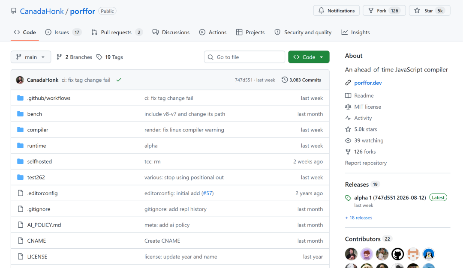Expand the green Code dropdown button
The width and height of the screenshot is (463, 268).
(x=309, y=57)
